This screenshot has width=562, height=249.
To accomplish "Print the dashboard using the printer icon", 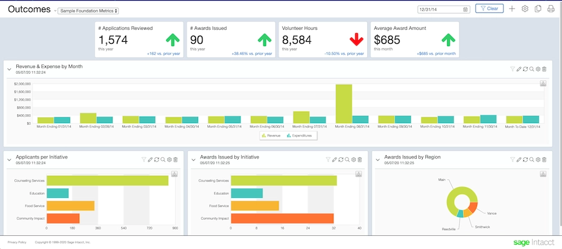I will point(551,9).
